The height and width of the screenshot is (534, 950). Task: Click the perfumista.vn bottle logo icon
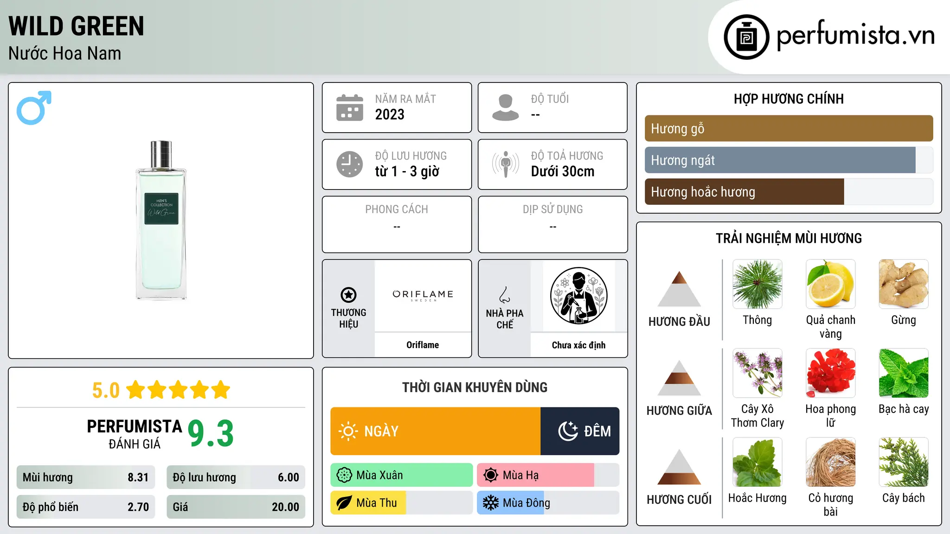(x=746, y=37)
